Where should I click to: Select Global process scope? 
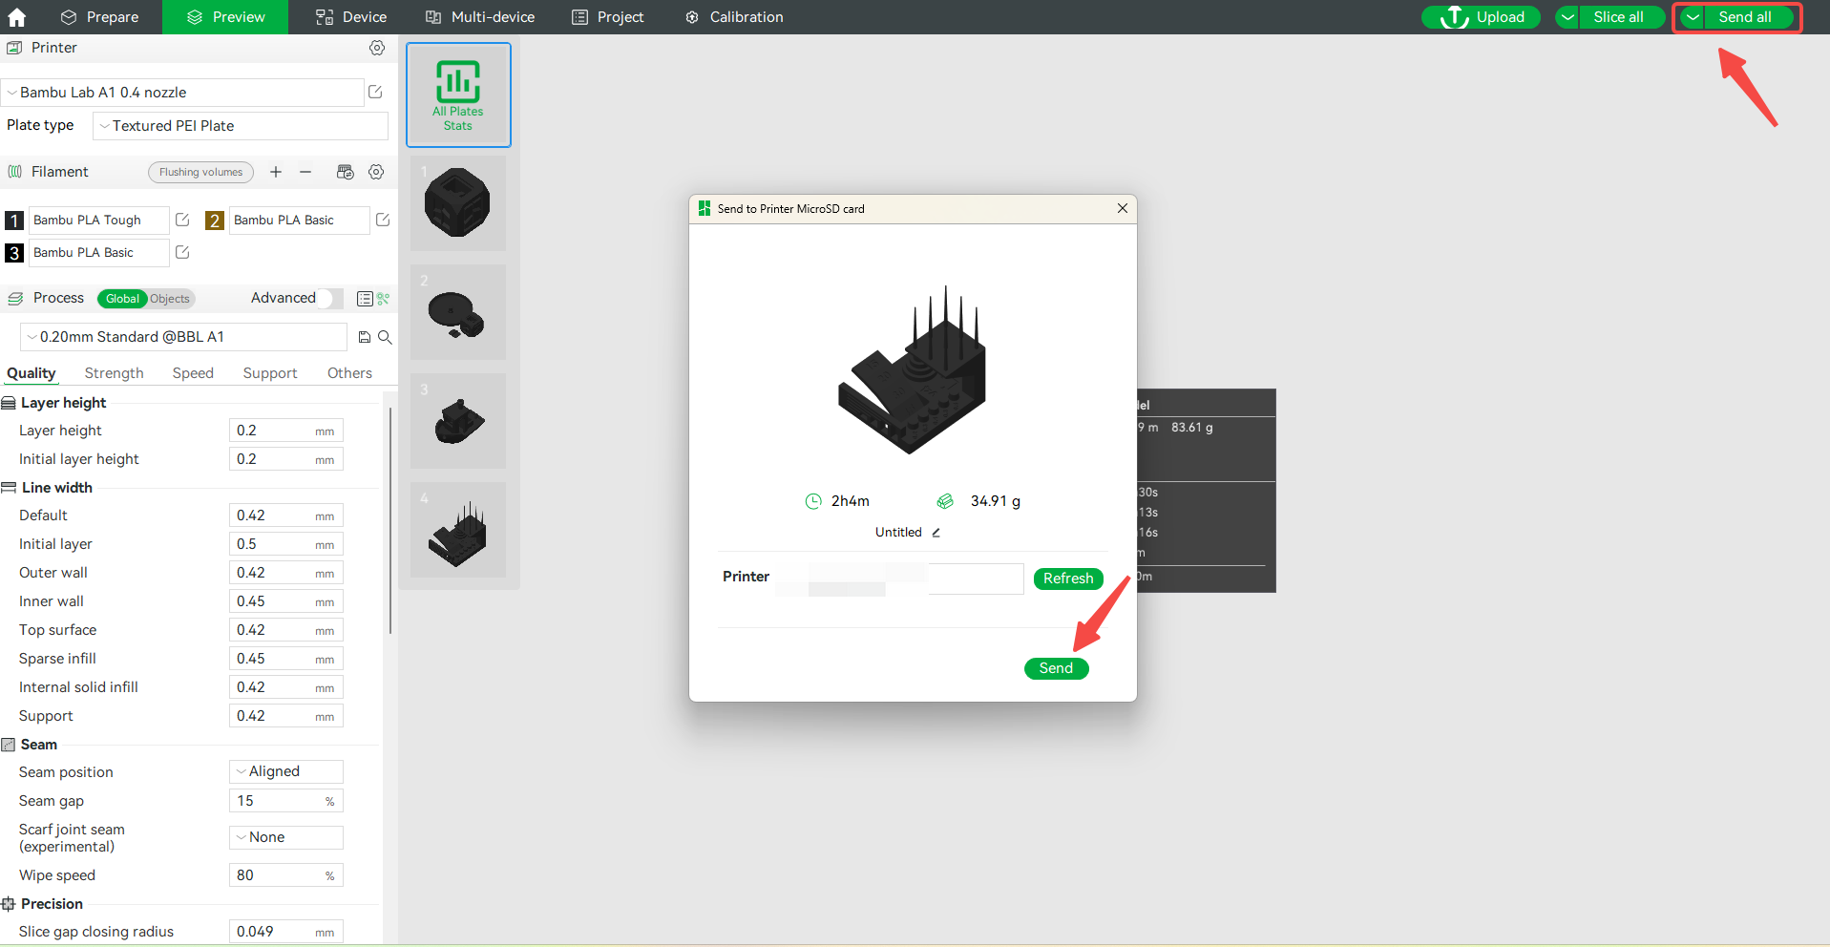coord(122,299)
